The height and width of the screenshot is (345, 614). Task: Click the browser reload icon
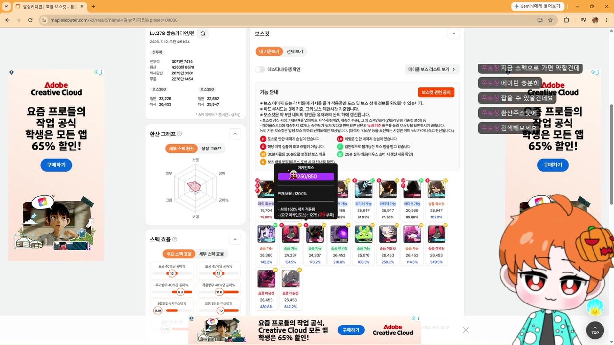[x=30, y=20]
